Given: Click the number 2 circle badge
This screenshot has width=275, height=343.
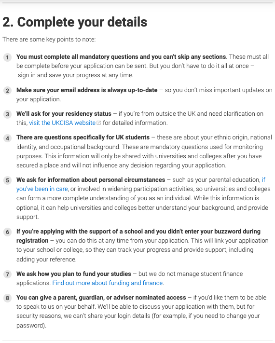Looking at the screenshot, I should pyautogui.click(x=7, y=91).
